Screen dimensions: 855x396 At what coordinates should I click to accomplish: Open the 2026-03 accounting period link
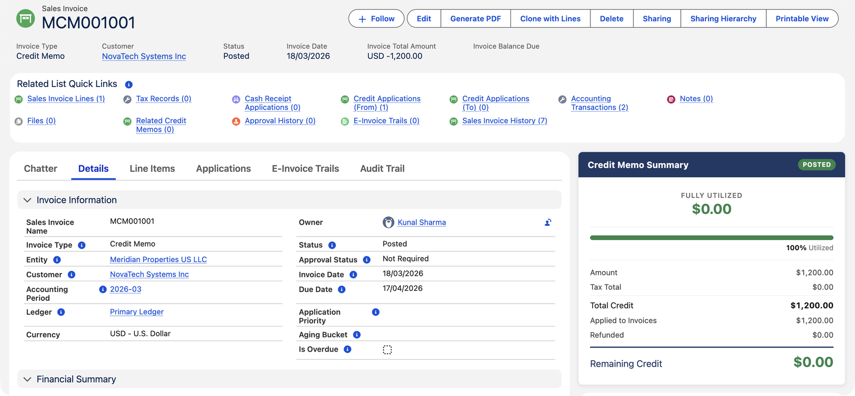(x=126, y=289)
